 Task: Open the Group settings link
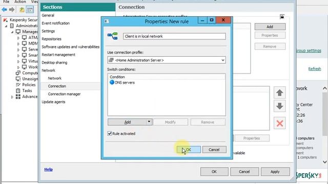click(x=309, y=51)
